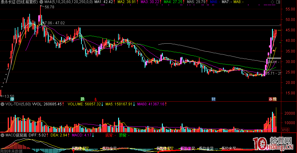The height and width of the screenshot is (153, 297).
Task: Click the blue MA6 label
Action: [x=215, y=2]
